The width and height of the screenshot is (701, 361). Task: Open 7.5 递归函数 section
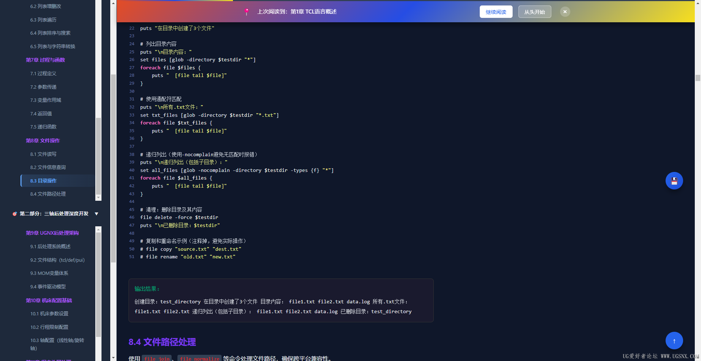tap(43, 127)
